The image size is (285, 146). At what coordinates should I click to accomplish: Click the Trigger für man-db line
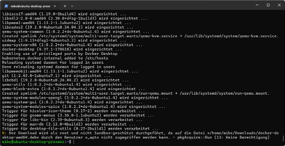(69, 124)
